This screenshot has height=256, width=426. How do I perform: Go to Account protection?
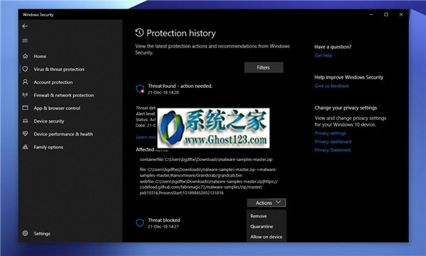click(x=53, y=82)
